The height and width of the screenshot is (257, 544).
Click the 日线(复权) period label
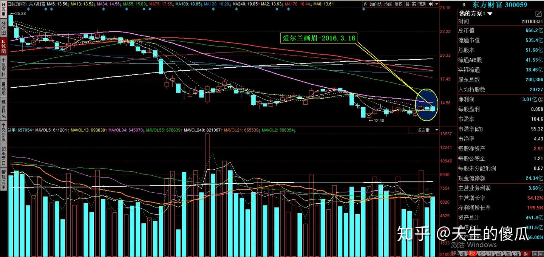17,4
